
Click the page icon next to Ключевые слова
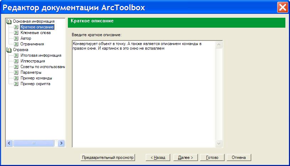point(16,33)
